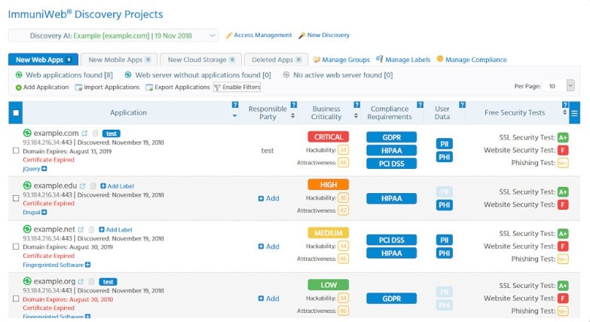590x322 pixels.
Task: Sort by Business Criticality column arrows
Action: point(356,115)
